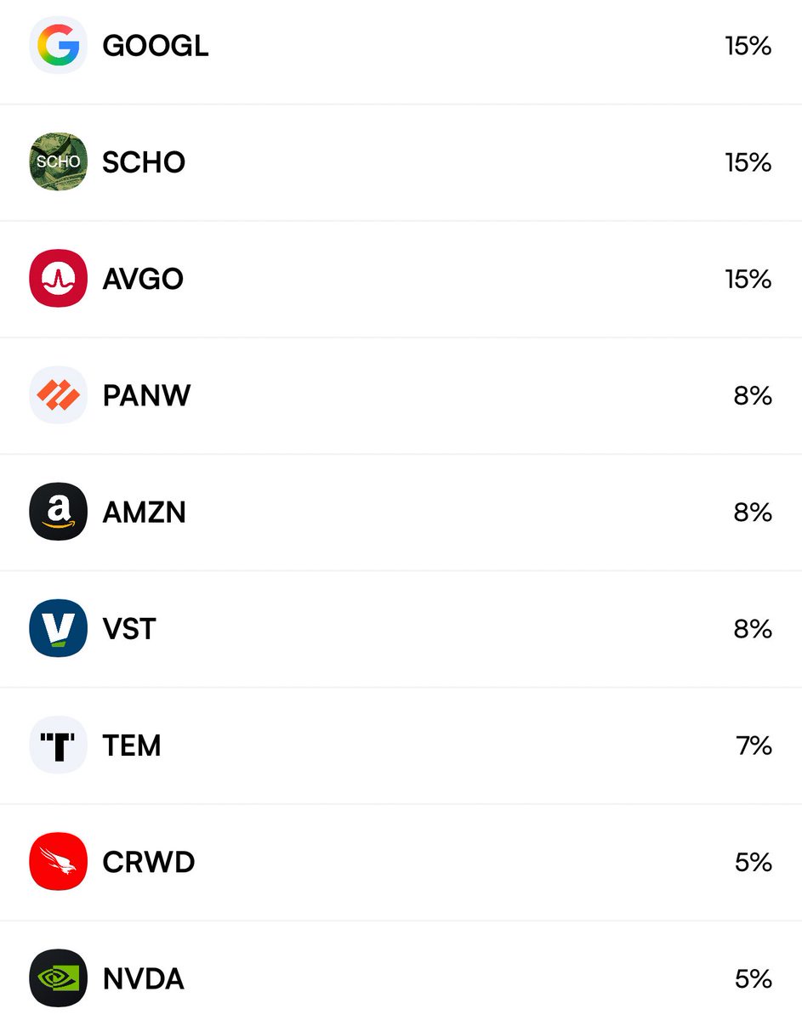Select the Broadcom AVGO red icon
802x1020 pixels.
(x=58, y=279)
